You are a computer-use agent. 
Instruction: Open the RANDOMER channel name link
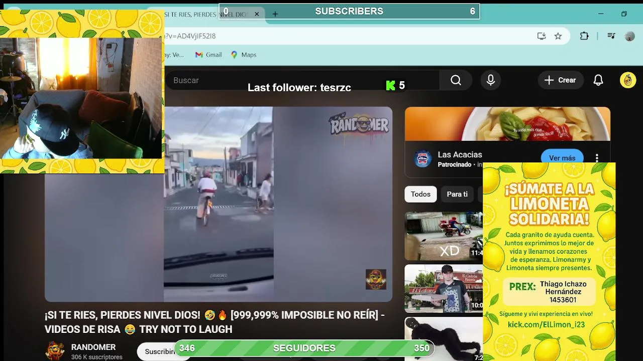tap(93, 347)
